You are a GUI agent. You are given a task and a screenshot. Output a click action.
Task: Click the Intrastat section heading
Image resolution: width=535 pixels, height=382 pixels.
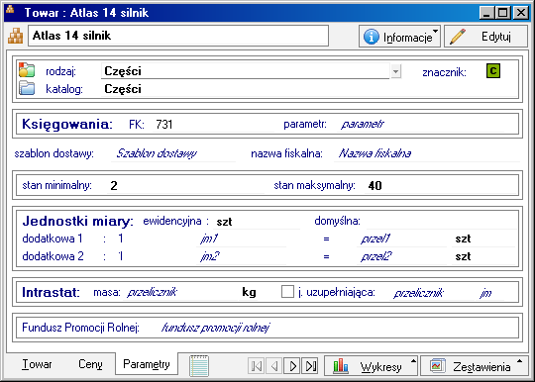51,292
